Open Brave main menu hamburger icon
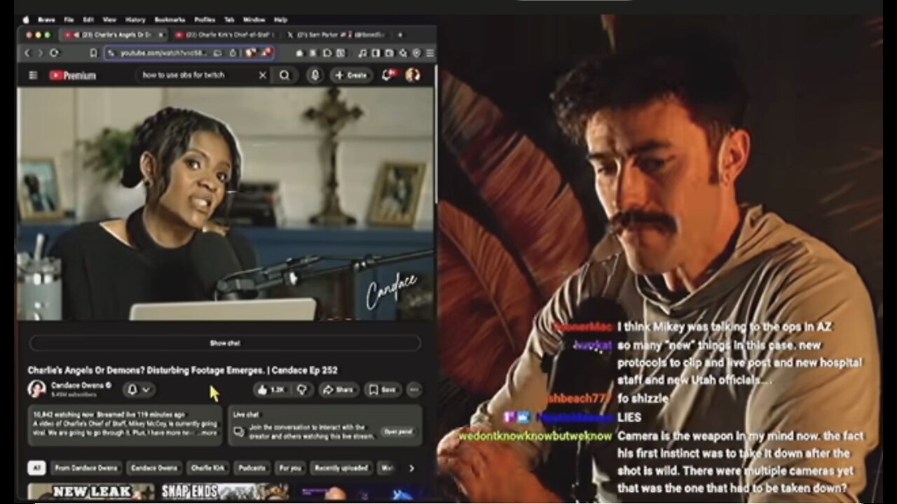The image size is (897, 504). point(430,53)
